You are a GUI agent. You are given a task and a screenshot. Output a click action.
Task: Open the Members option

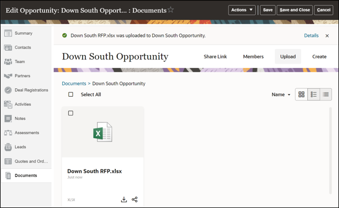253,57
